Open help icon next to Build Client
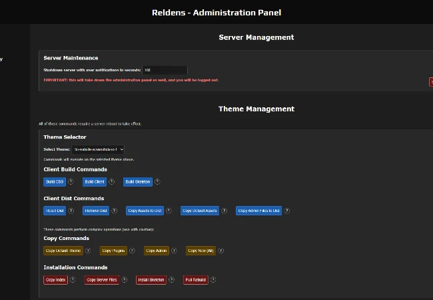This screenshot has height=300, width=433. point(111,181)
